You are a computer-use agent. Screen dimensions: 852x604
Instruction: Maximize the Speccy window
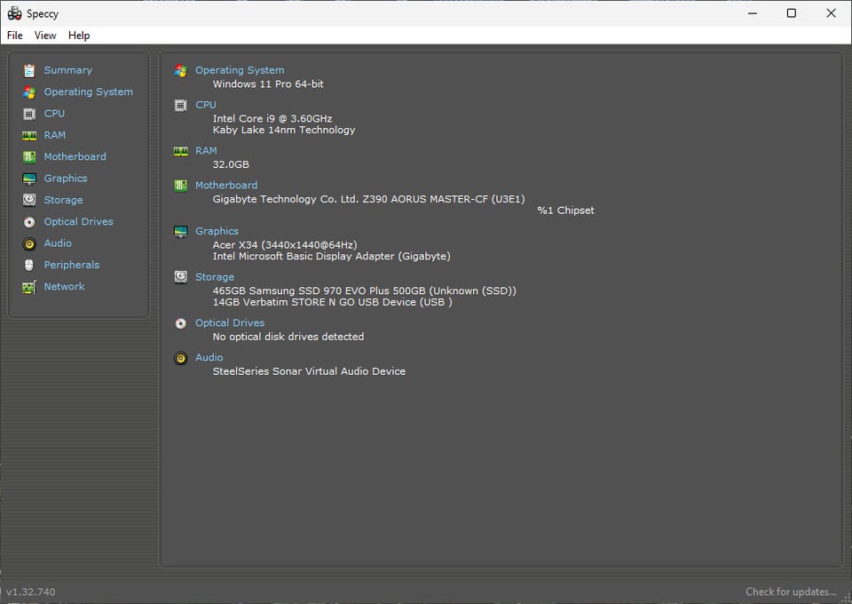[x=792, y=13]
